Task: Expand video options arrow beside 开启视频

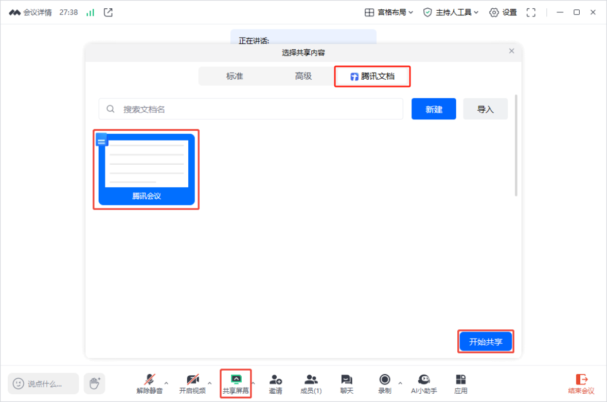Action: 210,383
